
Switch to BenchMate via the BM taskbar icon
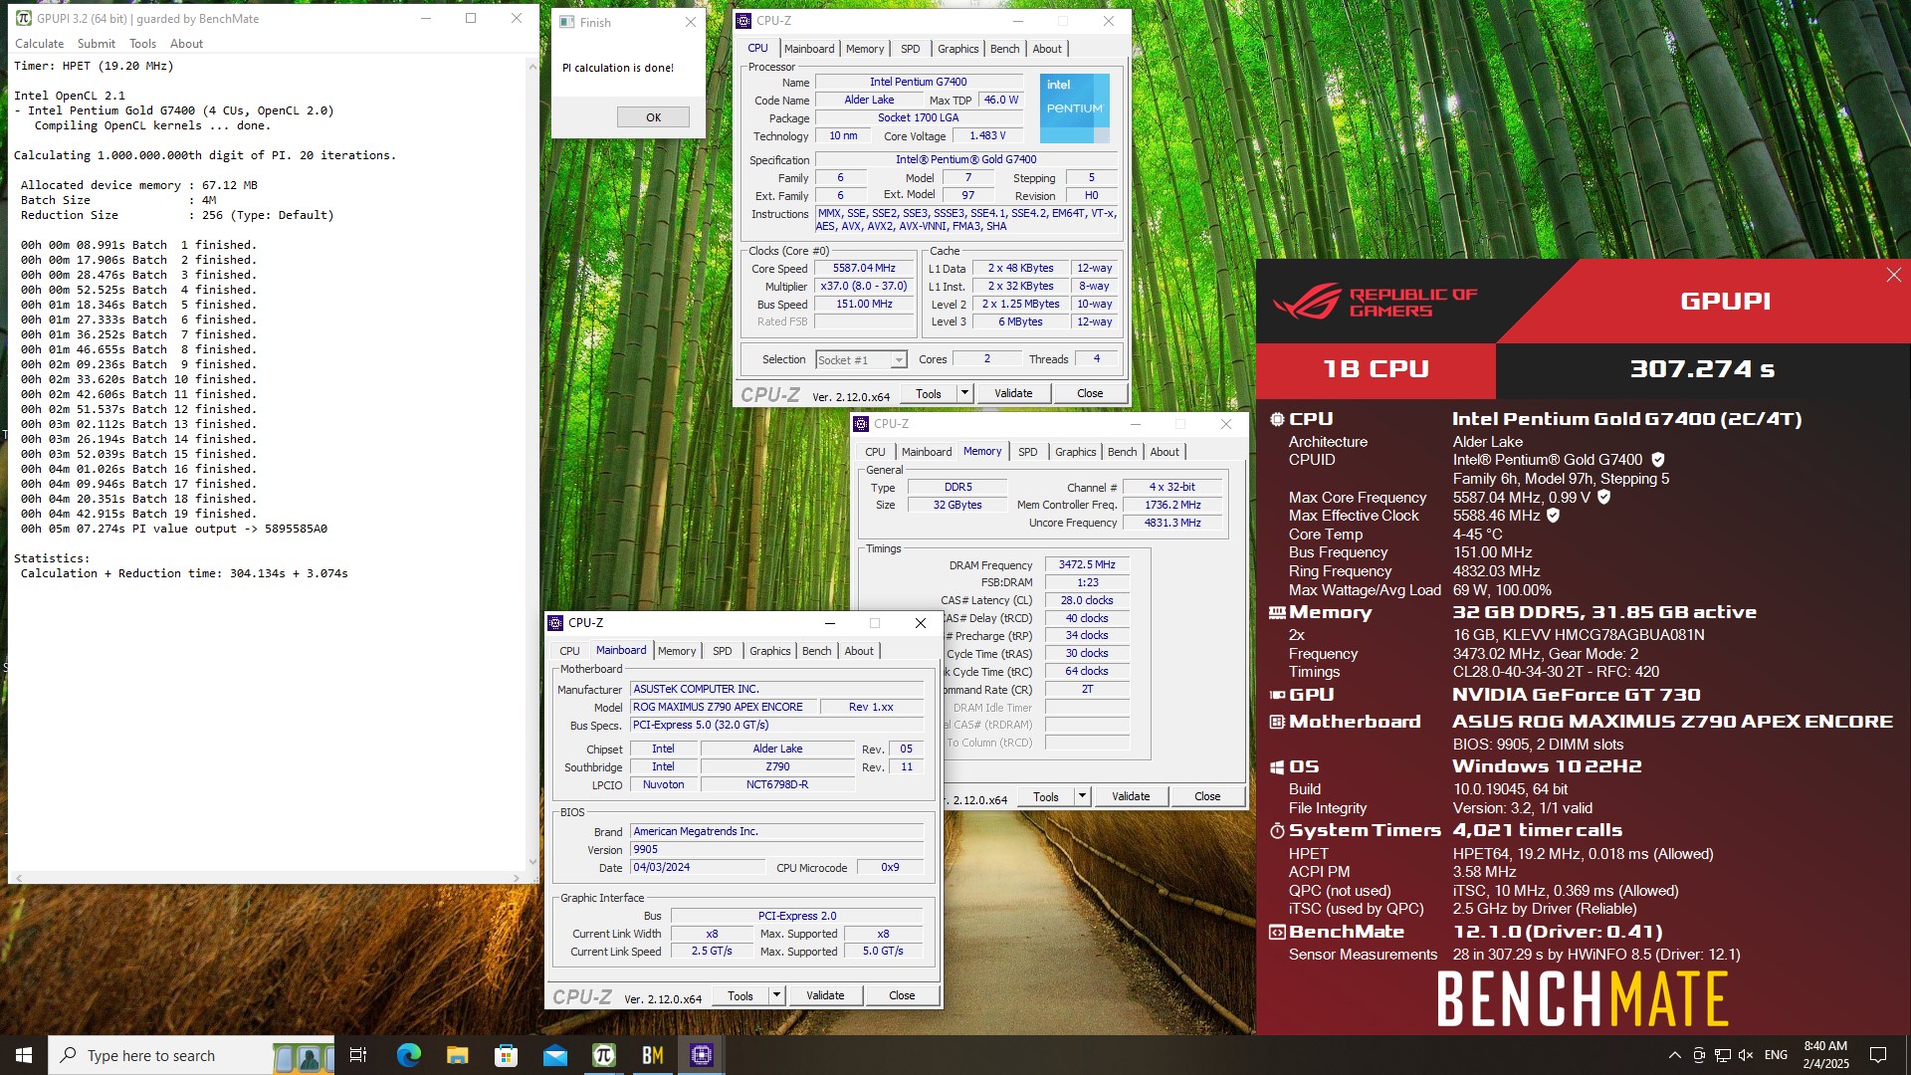652,1055
